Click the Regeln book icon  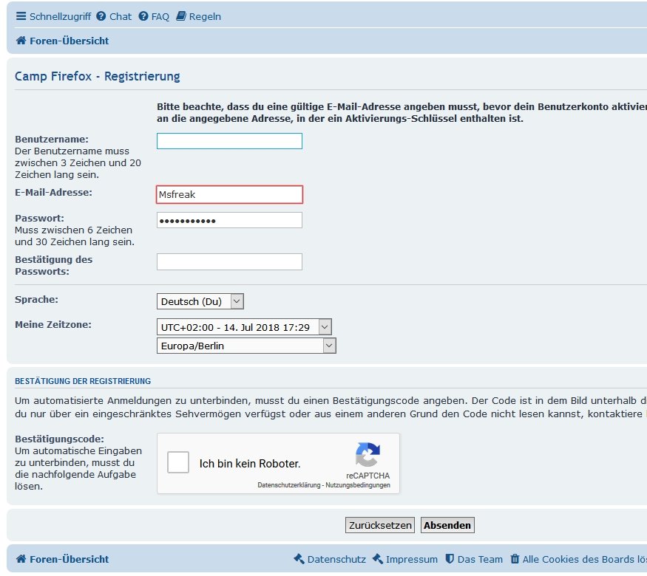[181, 16]
